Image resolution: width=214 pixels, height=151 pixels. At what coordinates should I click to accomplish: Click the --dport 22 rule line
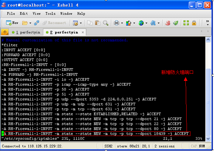(x=92, y=124)
